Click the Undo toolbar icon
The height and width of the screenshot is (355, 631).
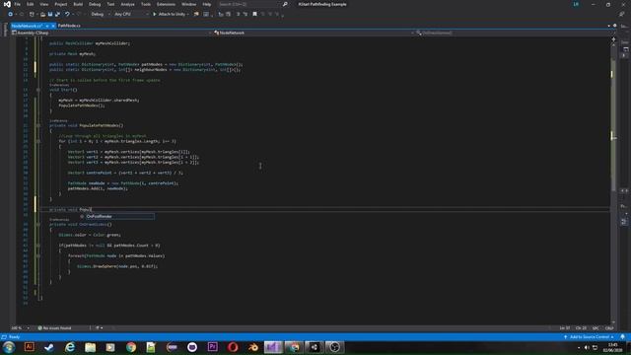[x=67, y=14]
